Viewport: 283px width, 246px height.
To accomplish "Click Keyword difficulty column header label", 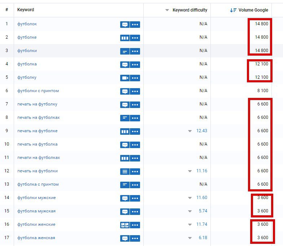I will click(x=190, y=10).
